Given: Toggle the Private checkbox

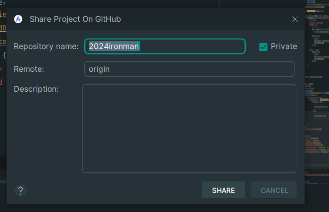Looking at the screenshot, I should (x=263, y=47).
